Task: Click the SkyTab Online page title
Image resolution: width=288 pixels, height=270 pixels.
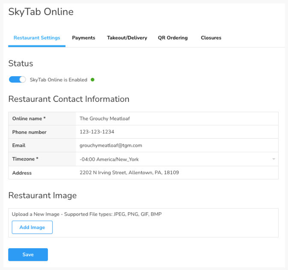Action: coord(41,12)
